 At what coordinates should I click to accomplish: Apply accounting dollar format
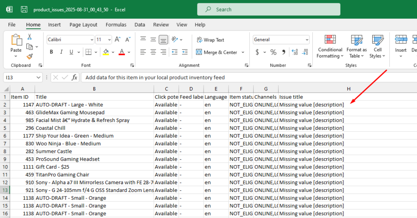tap(257, 52)
